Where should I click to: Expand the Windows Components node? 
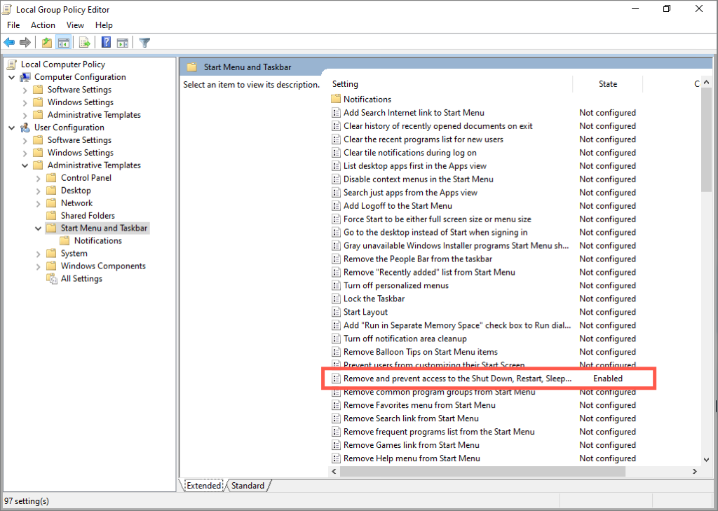[x=39, y=266]
